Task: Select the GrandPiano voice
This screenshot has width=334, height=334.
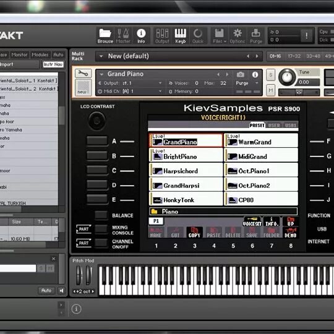Action: tap(186, 140)
